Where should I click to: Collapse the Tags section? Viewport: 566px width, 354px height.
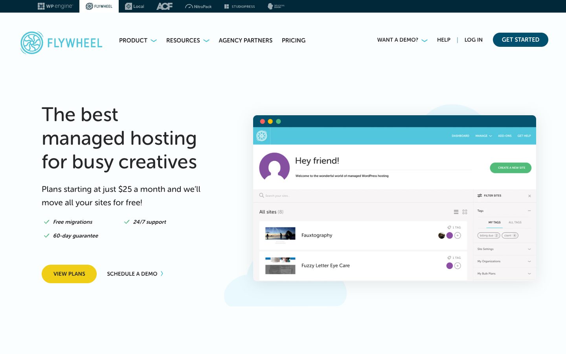[529, 211]
